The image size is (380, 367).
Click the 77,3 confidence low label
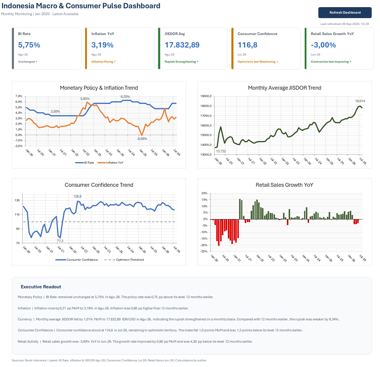60,241
